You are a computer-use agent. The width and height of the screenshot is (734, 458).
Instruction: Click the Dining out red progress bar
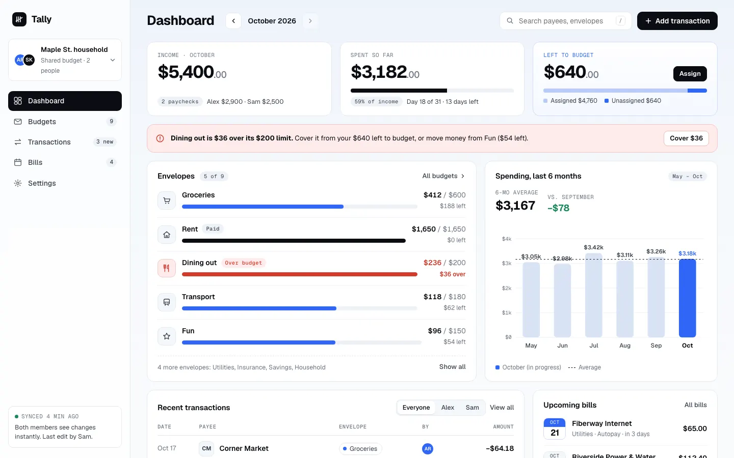tap(300, 274)
